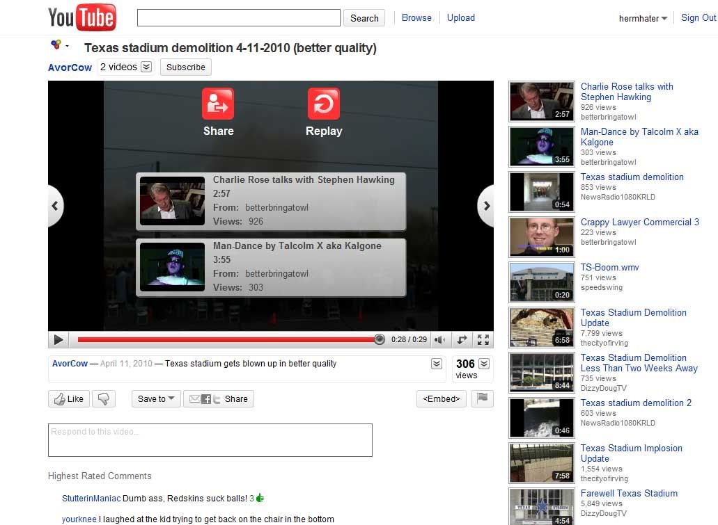The image size is (718, 525).
Task: Enter fullscreen mode
Action: pyautogui.click(x=483, y=340)
